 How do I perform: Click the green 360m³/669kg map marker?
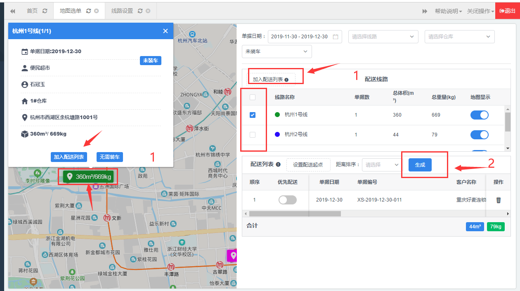click(88, 177)
